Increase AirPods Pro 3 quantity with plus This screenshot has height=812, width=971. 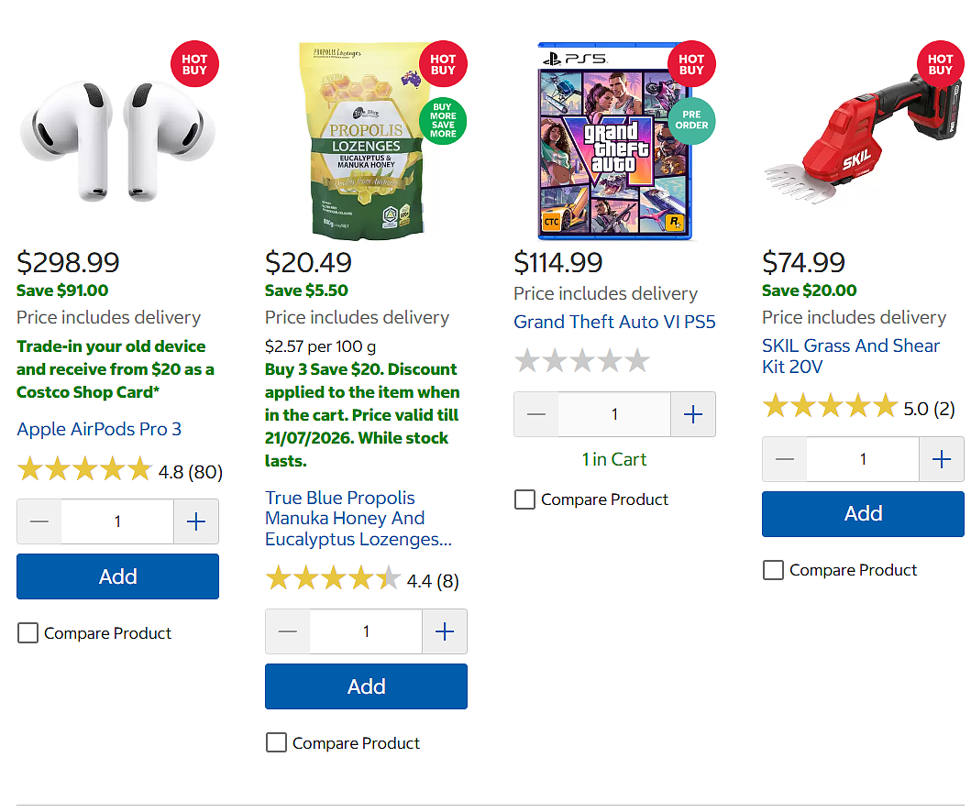[196, 521]
